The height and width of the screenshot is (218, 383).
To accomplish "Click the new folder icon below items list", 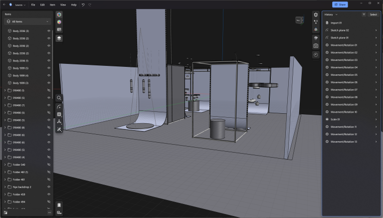I will pos(5,213).
